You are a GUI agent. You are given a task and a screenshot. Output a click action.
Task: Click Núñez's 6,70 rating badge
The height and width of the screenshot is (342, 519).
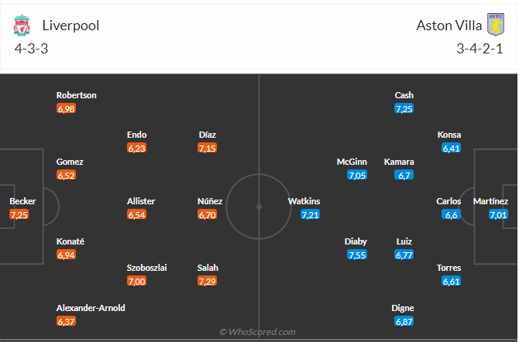point(208,214)
